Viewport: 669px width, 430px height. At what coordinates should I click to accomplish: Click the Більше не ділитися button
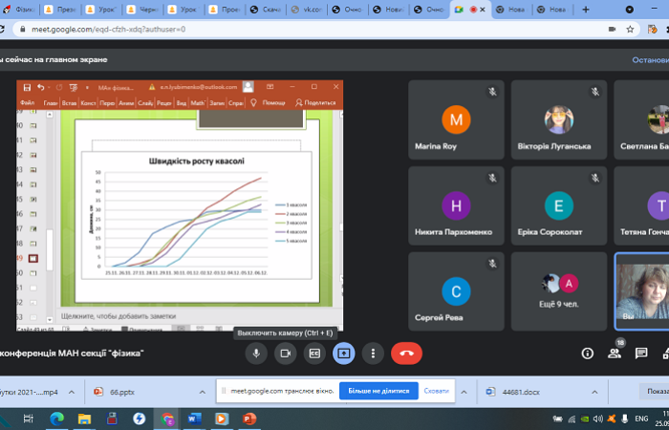tap(378, 391)
